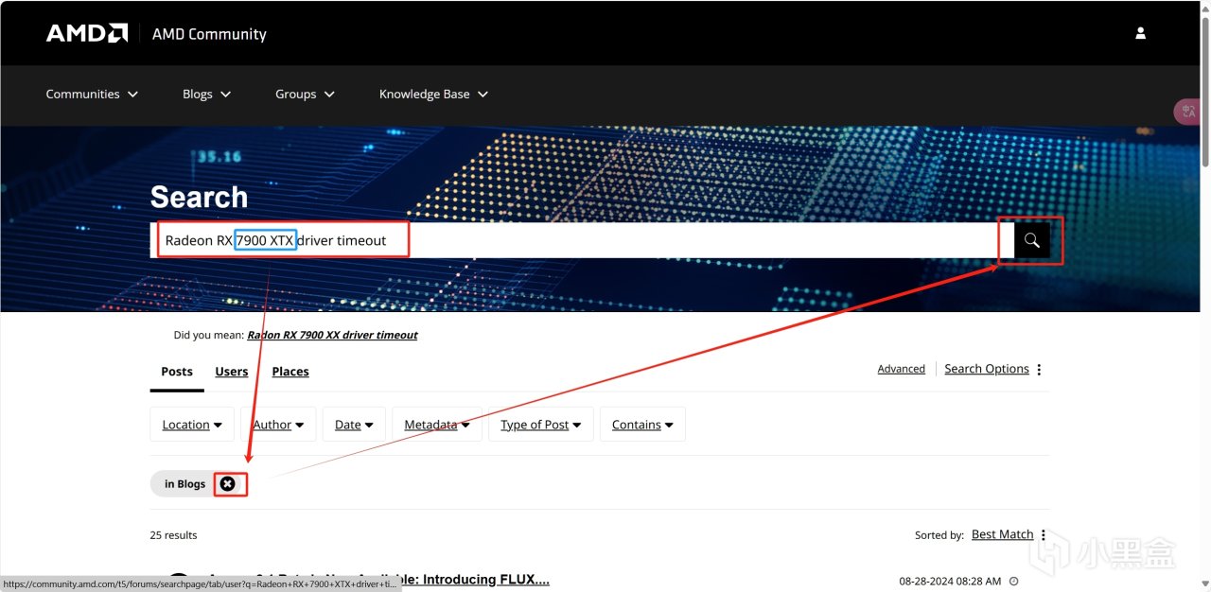Click the magnifying glass search button
Screen dimensions: 1211x592
1032,240
